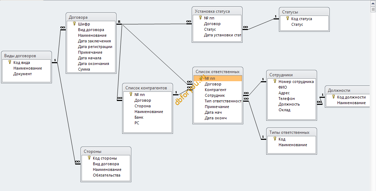This screenshot has width=376, height=191.
Task: Select the Установка статуса table title
Action: click(212, 11)
